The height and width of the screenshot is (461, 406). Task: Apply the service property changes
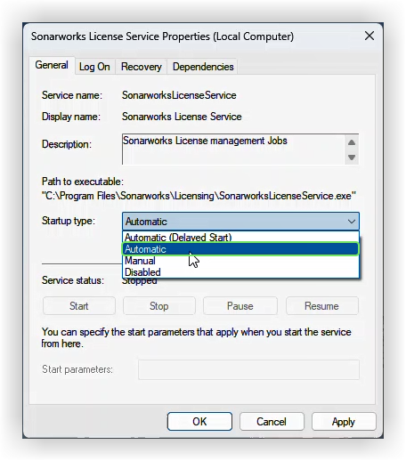[x=344, y=422]
